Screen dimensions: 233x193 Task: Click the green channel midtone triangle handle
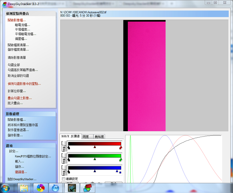click(95, 159)
